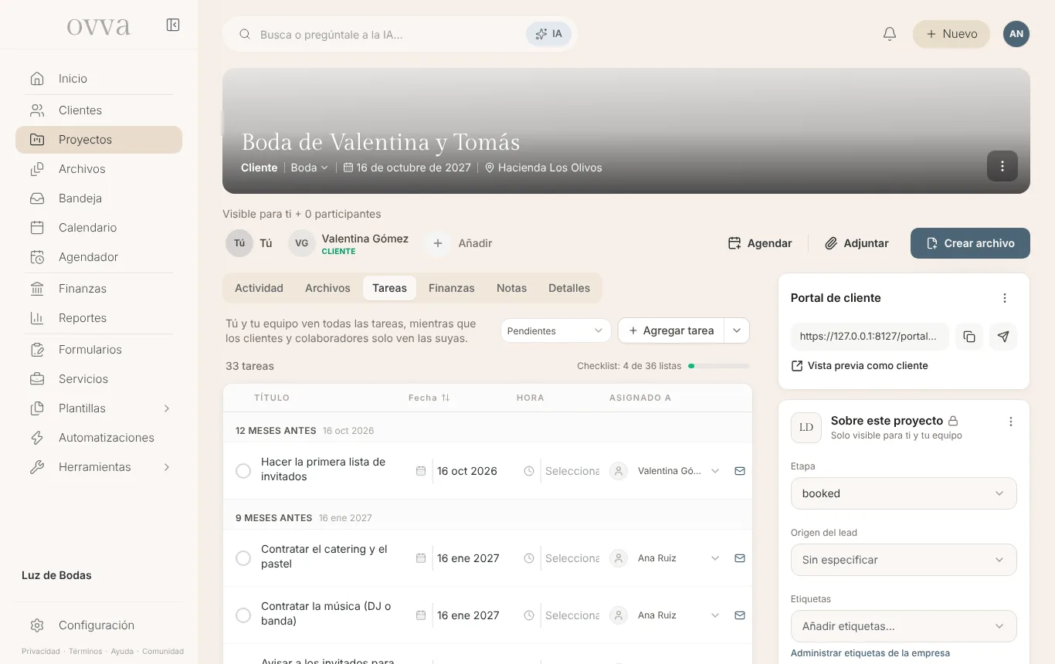Open Administrar etiquetas de la empresa link
The height and width of the screenshot is (664, 1055).
click(870, 653)
